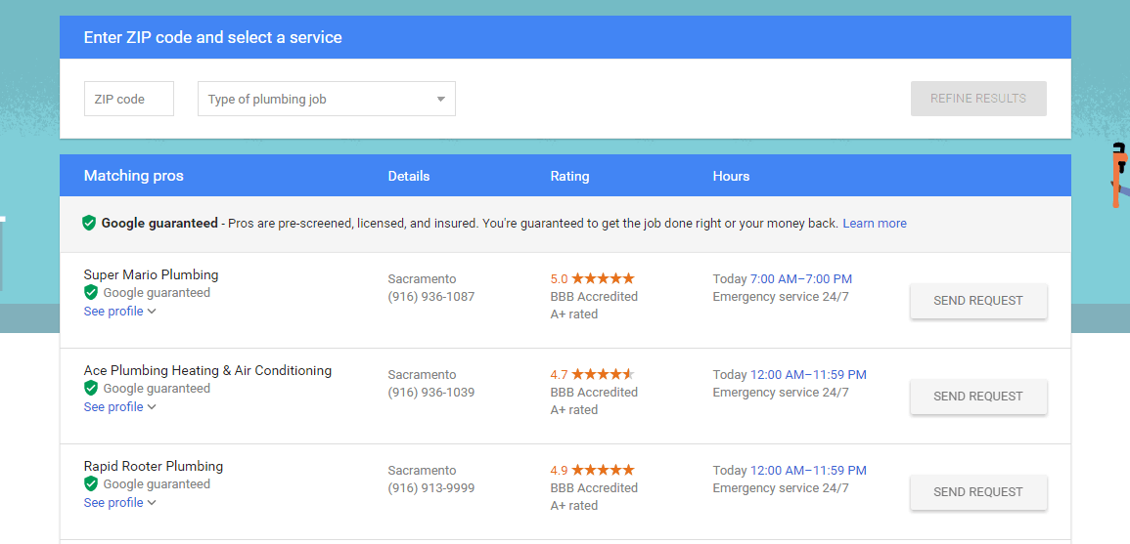Open the Type of plumbing job dropdown
This screenshot has height=544, width=1130.
click(327, 99)
